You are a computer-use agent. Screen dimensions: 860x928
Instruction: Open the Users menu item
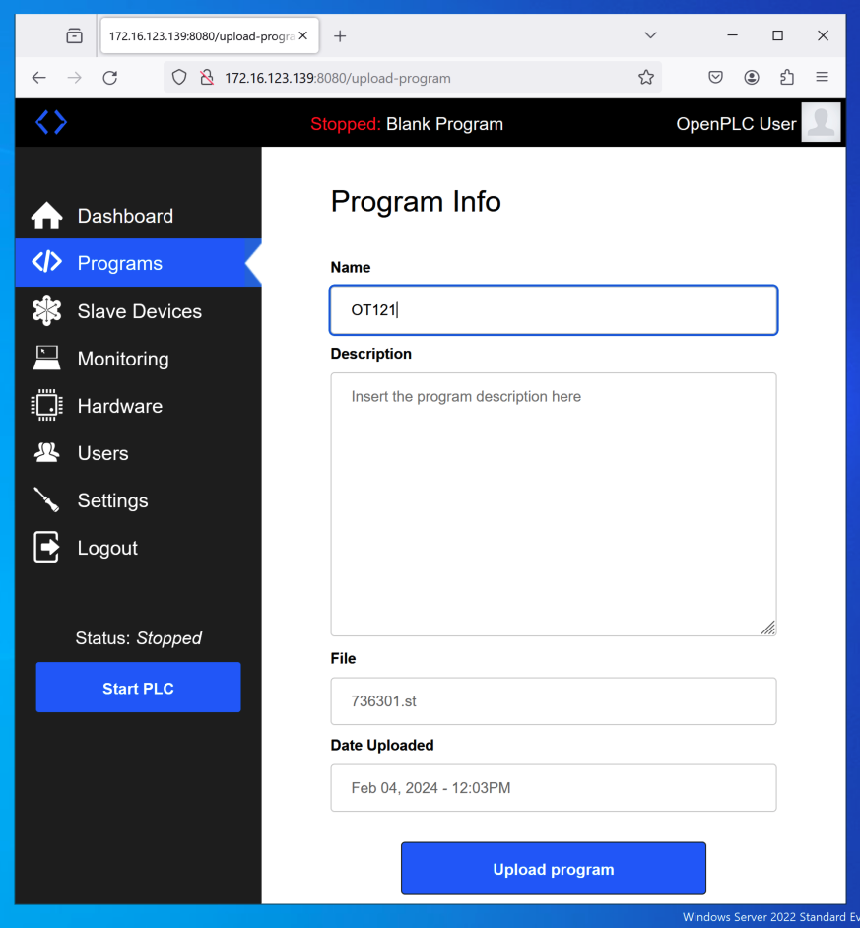click(x=138, y=453)
